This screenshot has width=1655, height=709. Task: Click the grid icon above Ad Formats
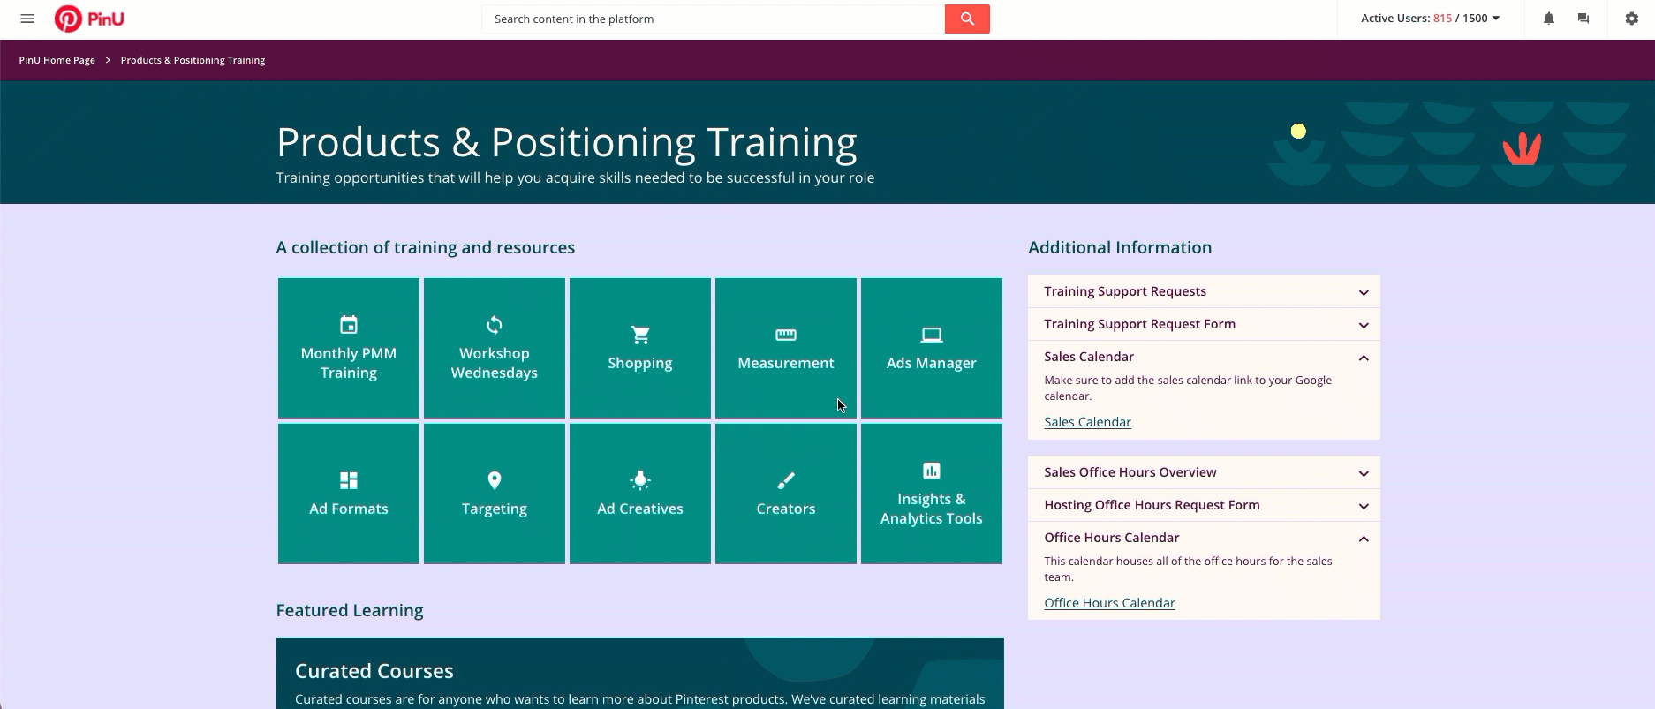[x=349, y=480]
